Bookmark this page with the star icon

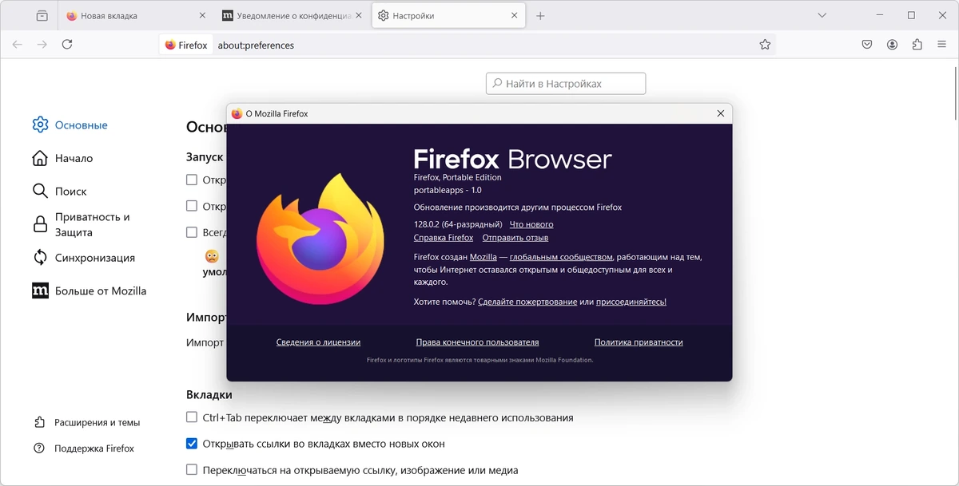point(765,45)
